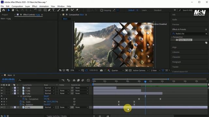Open the Mode dropdown for 1.jpg
Image resolution: width=209 pixels, height=117 pixels.
click(x=49, y=88)
